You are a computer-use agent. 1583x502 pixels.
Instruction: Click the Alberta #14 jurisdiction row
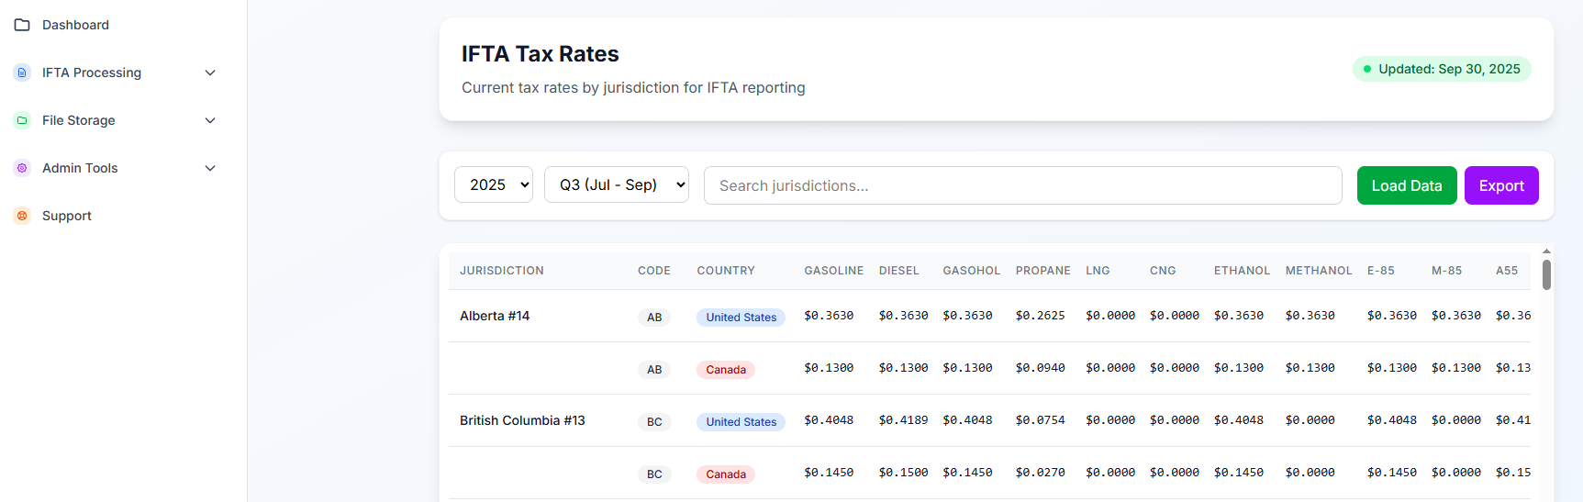(x=495, y=316)
